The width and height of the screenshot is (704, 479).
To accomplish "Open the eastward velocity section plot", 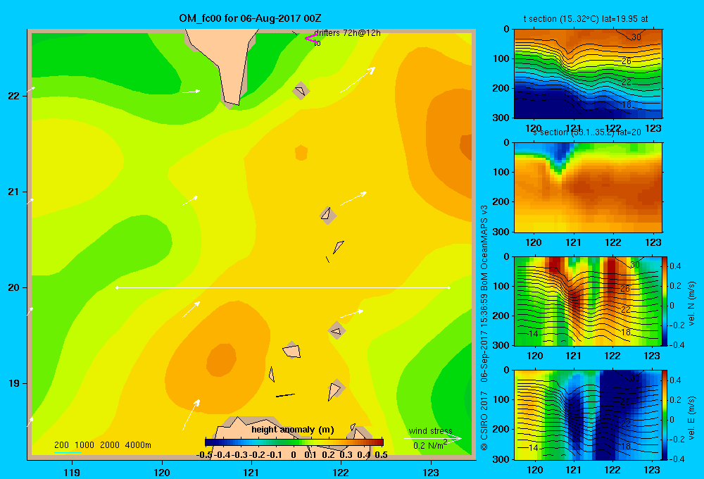I will pos(588,415).
